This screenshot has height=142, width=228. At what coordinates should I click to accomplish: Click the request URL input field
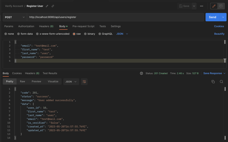115,17
